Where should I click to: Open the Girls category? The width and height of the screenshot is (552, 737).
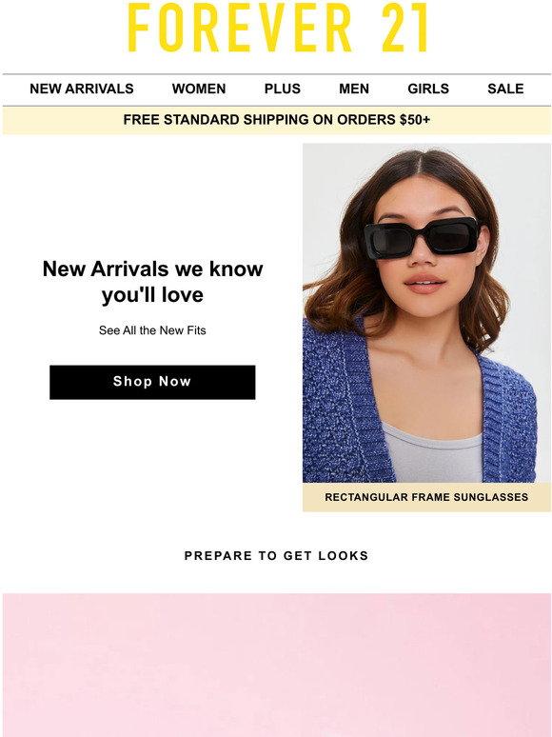(428, 89)
